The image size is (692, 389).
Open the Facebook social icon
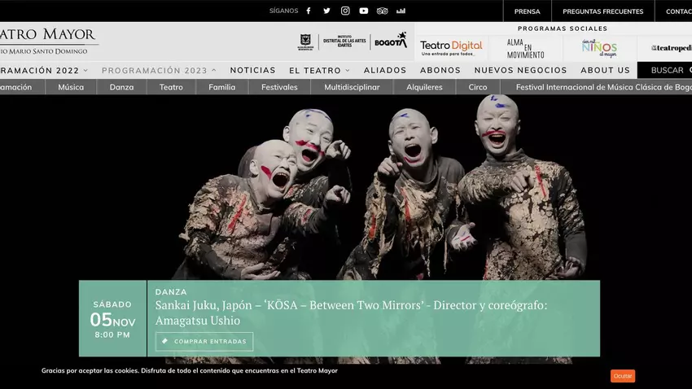[x=309, y=11]
